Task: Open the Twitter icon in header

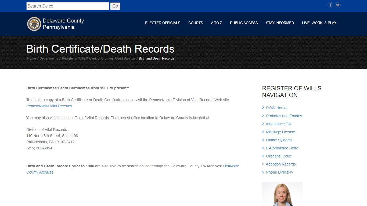Action: pyautogui.click(x=338, y=5)
